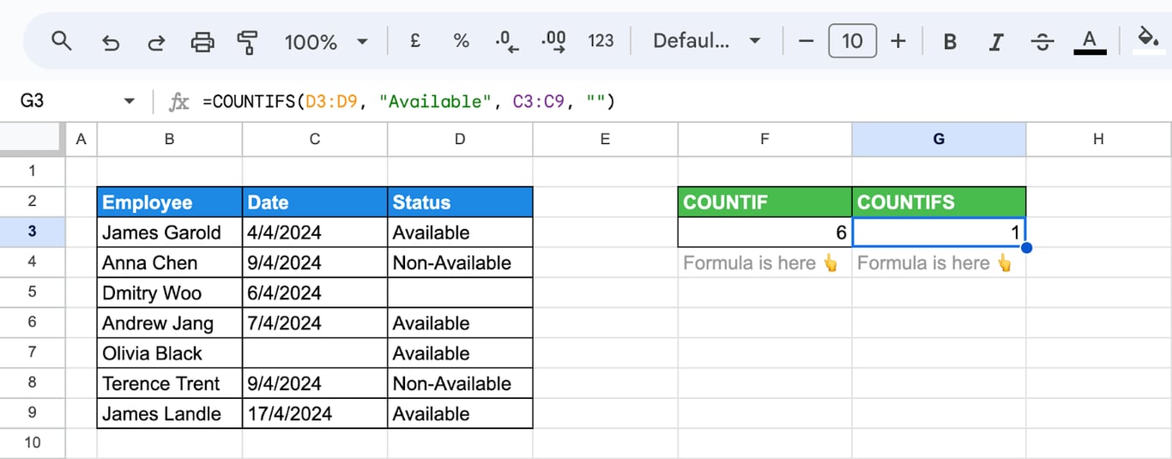Toggle bold formatting
Screen dimensions: 1172x459
tap(950, 41)
